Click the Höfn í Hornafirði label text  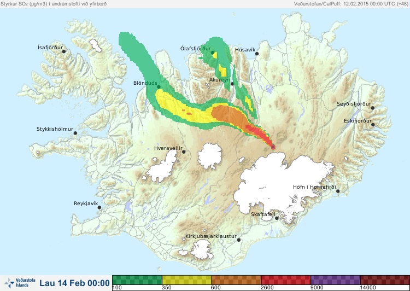(314, 187)
